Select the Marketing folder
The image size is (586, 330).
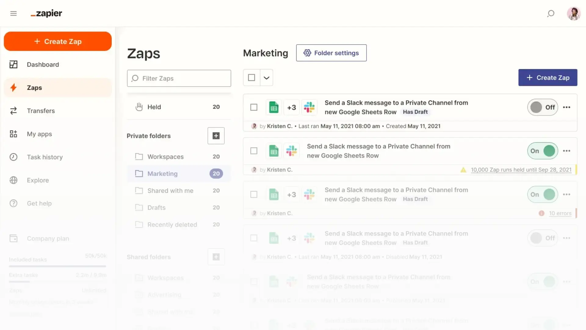pos(179,174)
